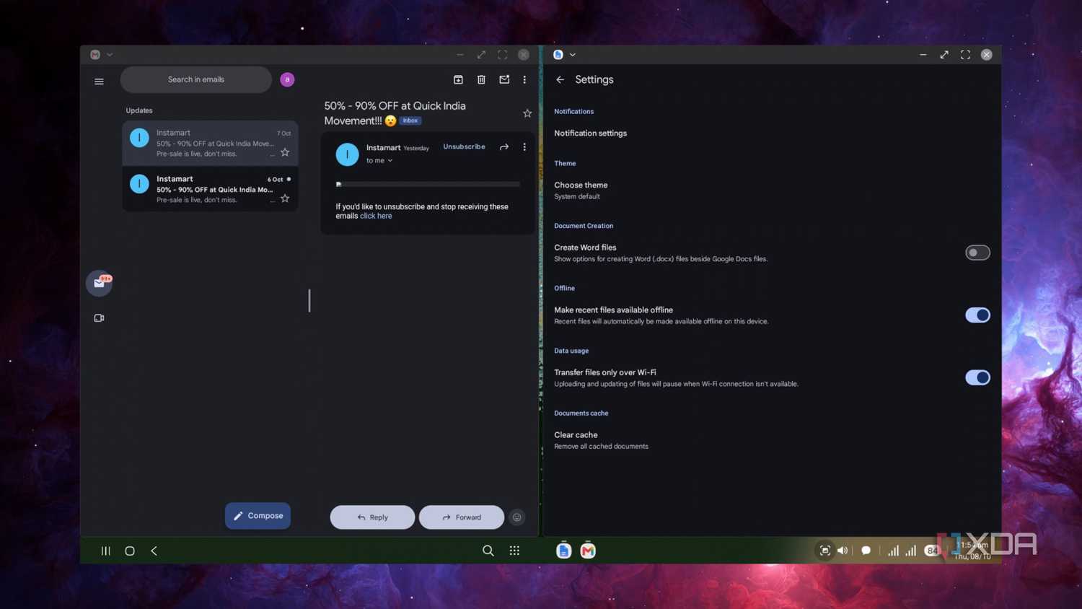Click the Forward button below the email
The width and height of the screenshot is (1082, 609).
click(x=462, y=517)
